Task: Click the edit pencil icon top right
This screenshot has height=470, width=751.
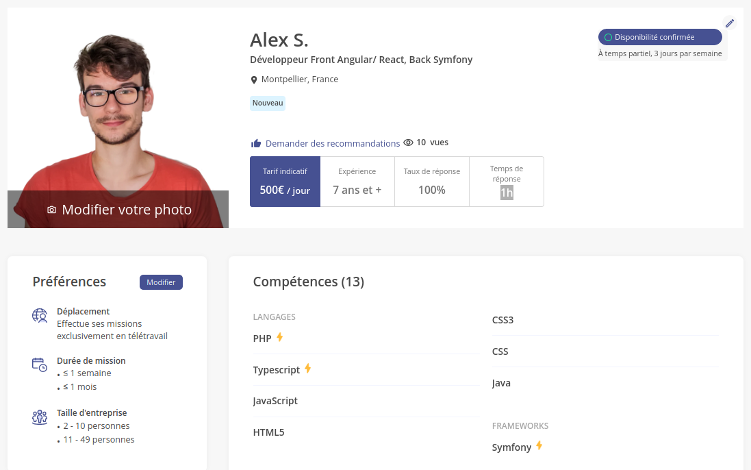Action: tap(730, 23)
